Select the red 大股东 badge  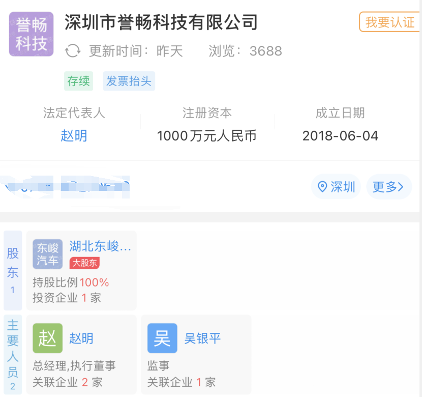(84, 263)
